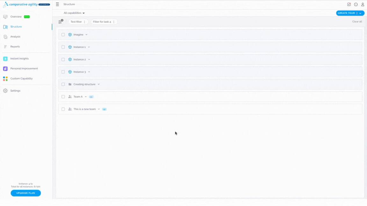The height and width of the screenshot is (206, 367).
Task: Expand the Team A chevron
Action: (86, 96)
